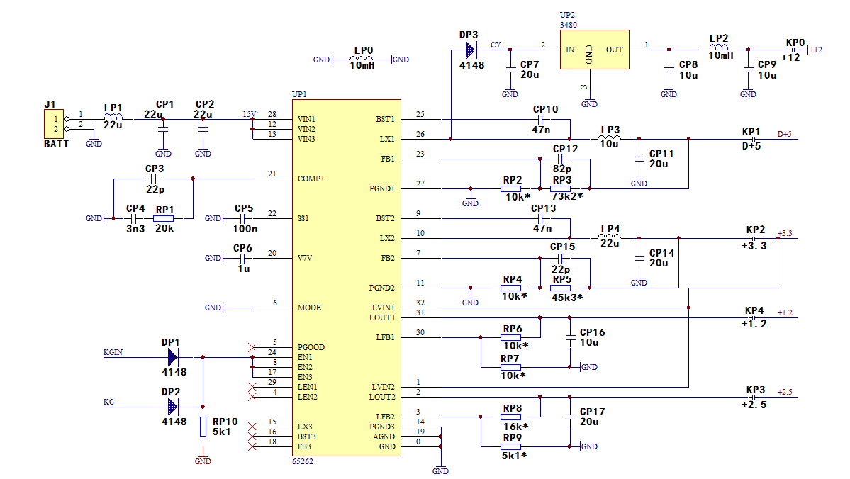Select the UP2 3480 regulator block

594,50
